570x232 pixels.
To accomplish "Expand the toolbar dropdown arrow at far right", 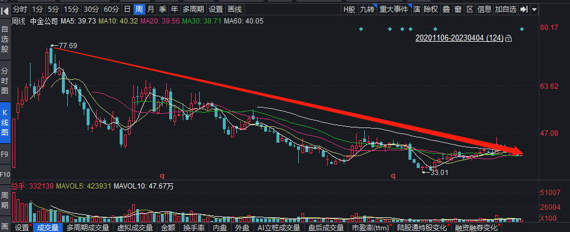I will pos(535,9).
